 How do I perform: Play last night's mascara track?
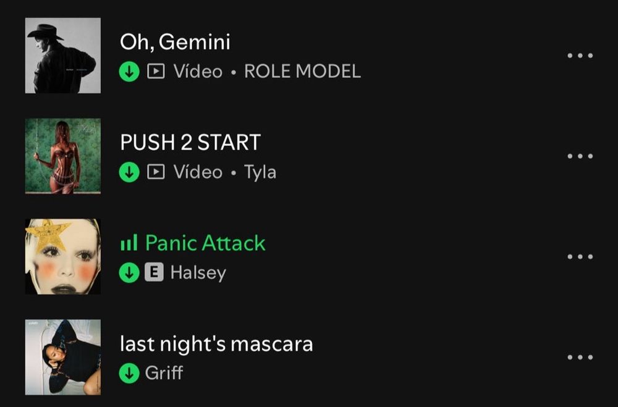(x=216, y=343)
